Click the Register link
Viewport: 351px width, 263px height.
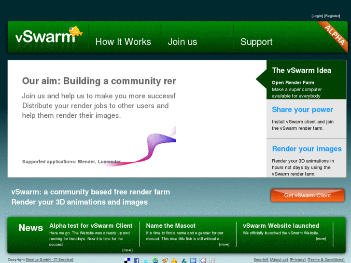[332, 16]
